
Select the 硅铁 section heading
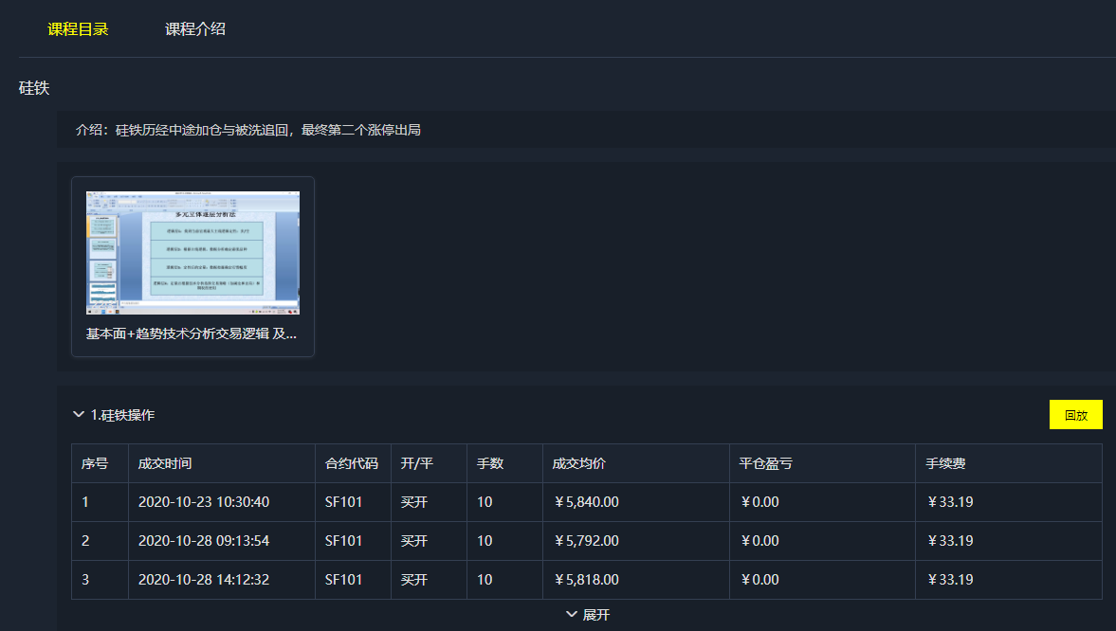click(34, 88)
